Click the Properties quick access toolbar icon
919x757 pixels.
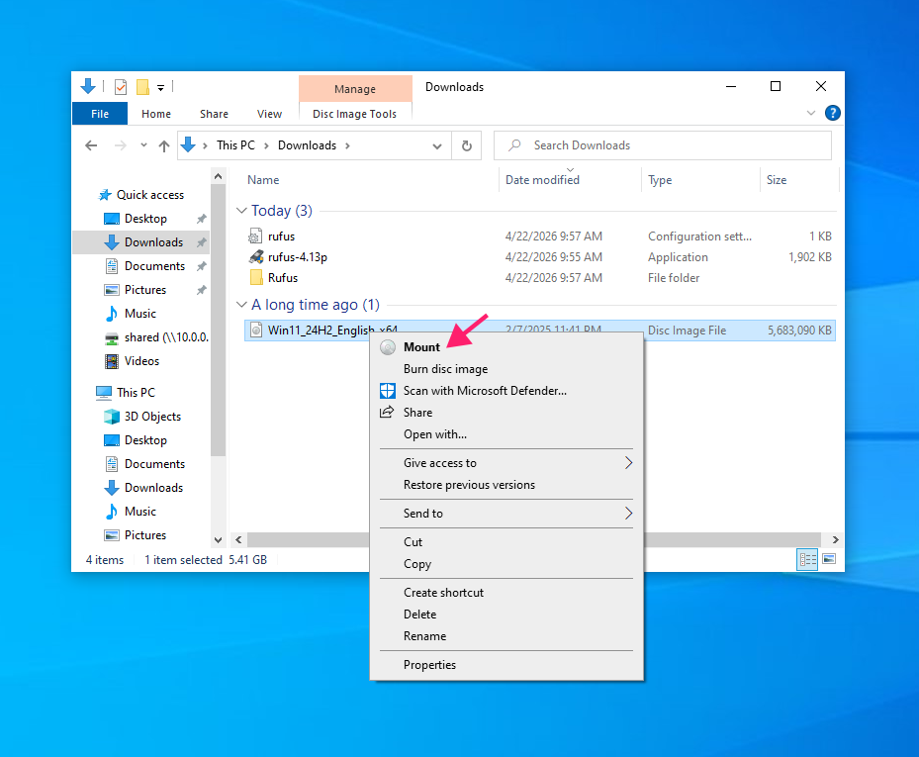(120, 87)
